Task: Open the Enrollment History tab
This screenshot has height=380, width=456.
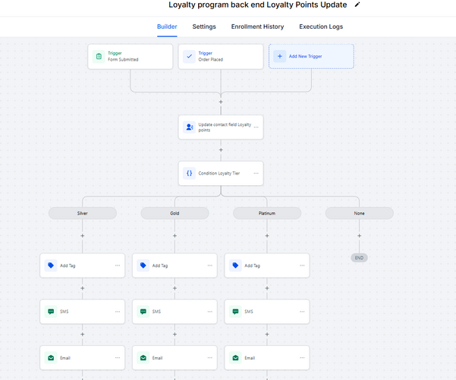Action: pos(257,27)
